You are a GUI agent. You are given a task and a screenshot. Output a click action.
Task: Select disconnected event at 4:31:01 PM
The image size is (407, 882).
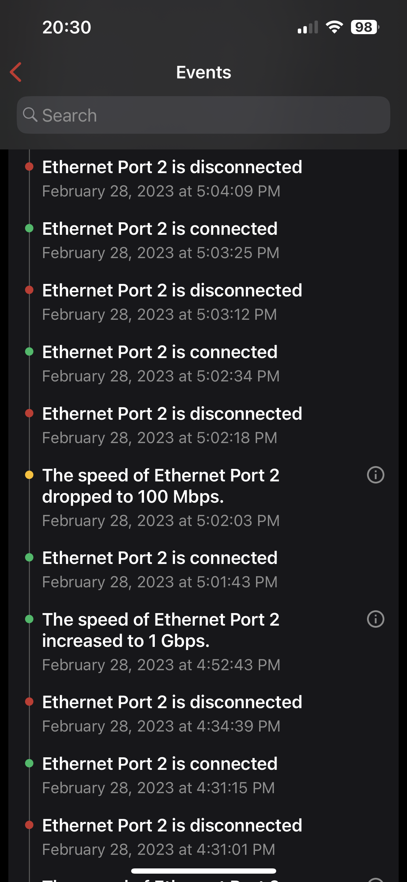click(172, 837)
